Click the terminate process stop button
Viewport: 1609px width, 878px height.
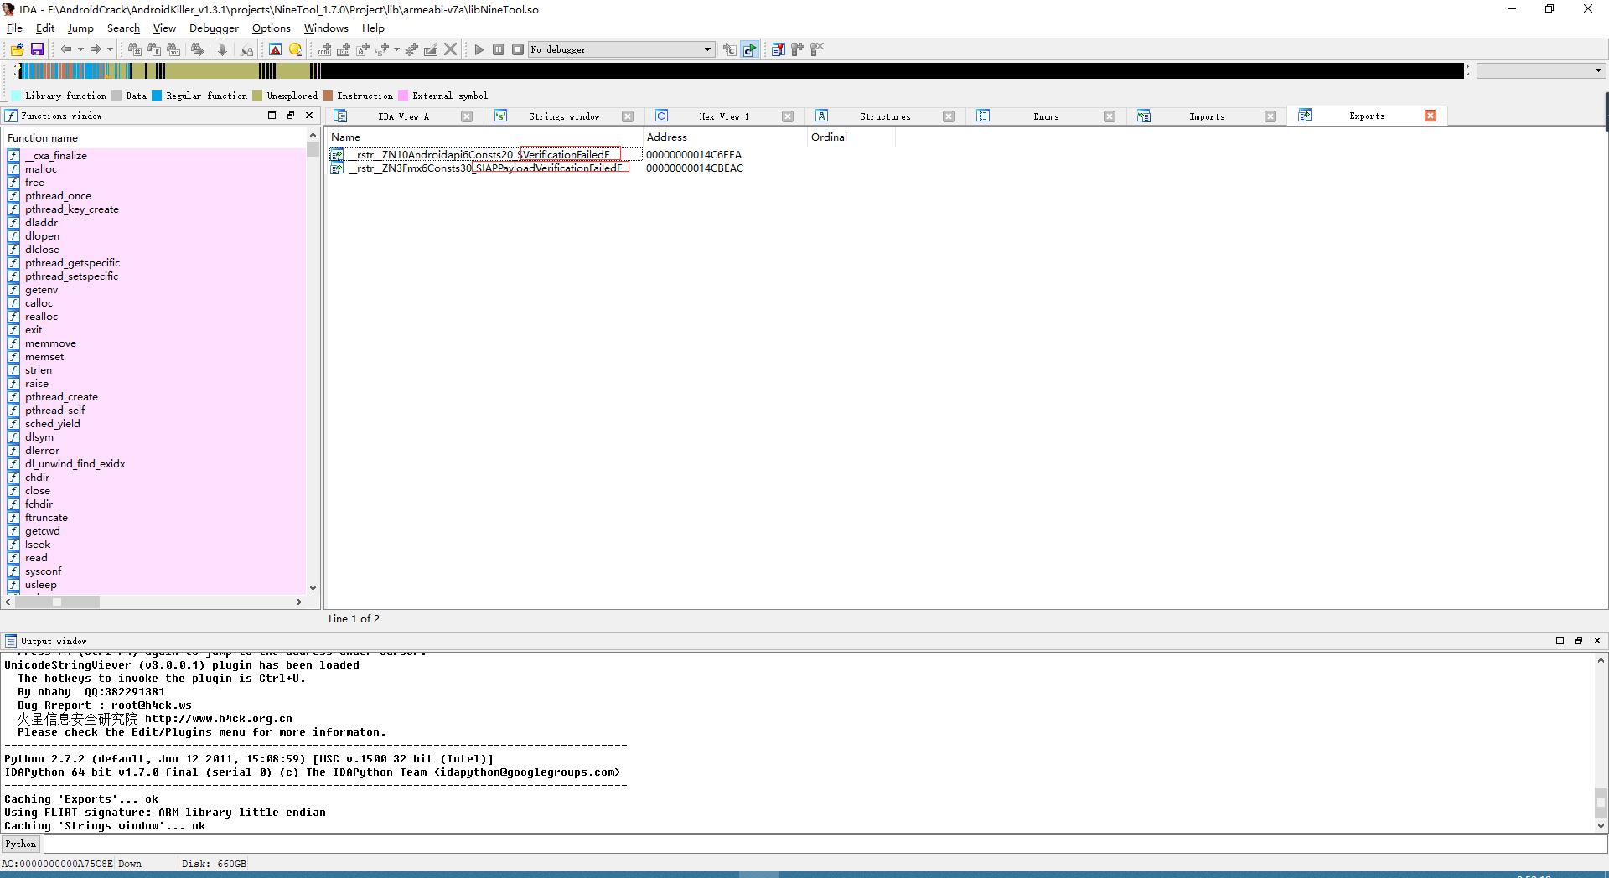[x=518, y=49]
